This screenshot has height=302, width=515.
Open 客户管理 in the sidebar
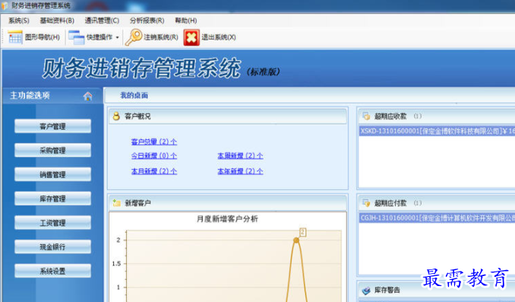point(52,126)
